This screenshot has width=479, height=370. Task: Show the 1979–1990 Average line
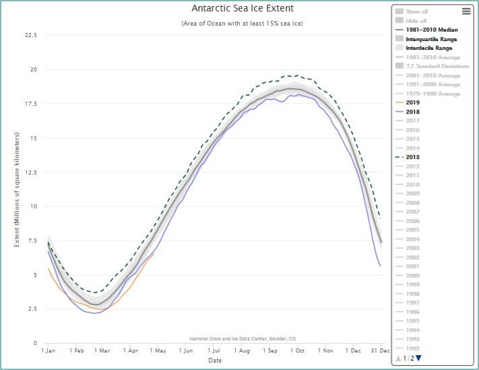click(x=432, y=94)
